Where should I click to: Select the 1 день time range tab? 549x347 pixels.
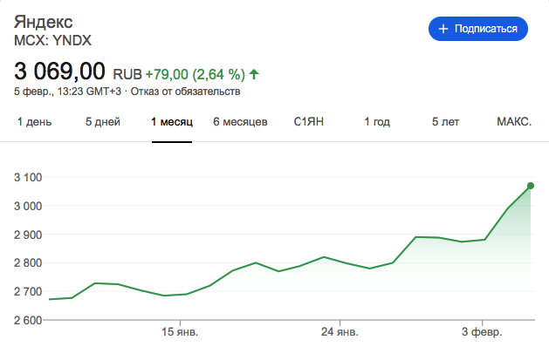[x=34, y=122]
